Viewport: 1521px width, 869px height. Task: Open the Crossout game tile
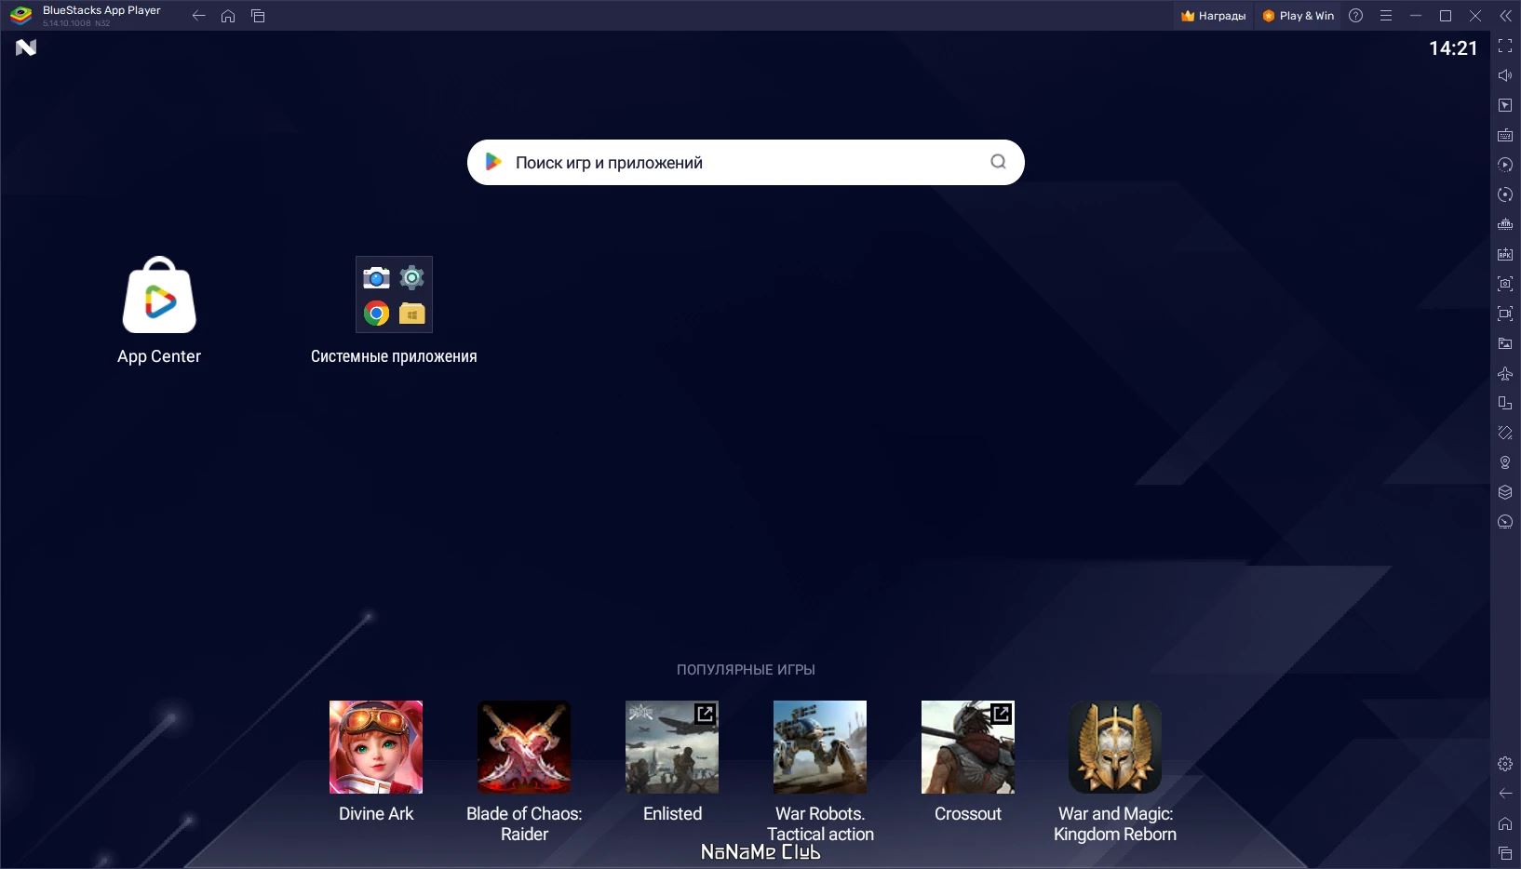pos(968,762)
